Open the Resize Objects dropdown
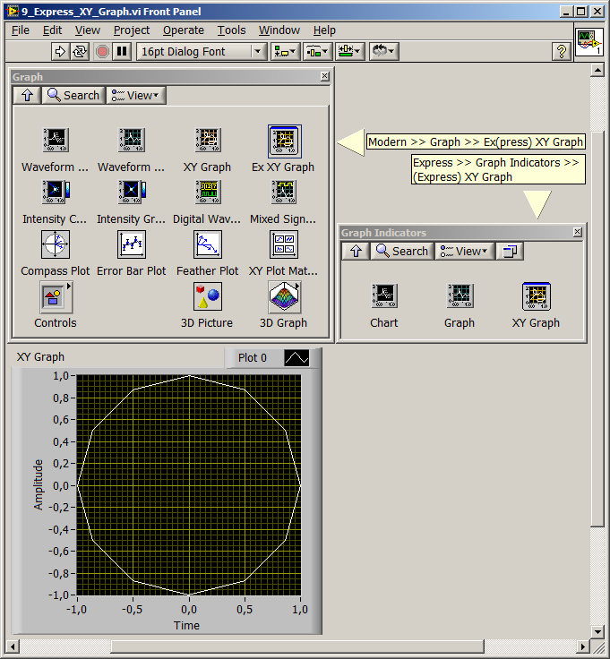 click(349, 52)
